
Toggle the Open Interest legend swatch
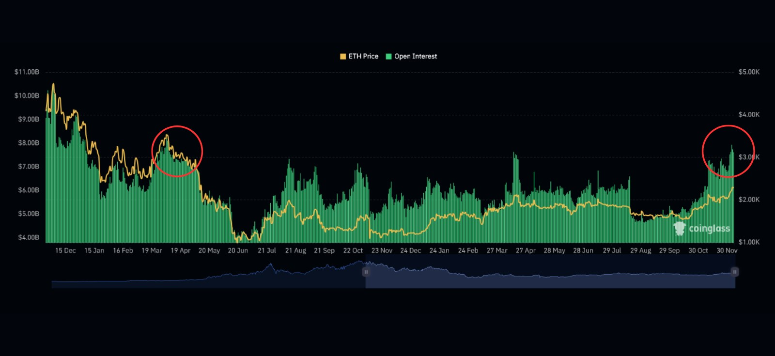tap(388, 57)
